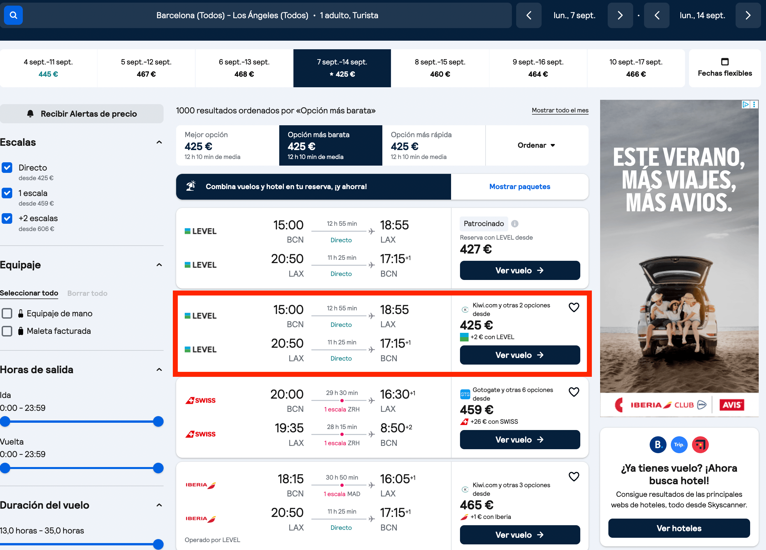Advance return date with next arrow
This screenshot has width=766, height=550.
(x=748, y=15)
